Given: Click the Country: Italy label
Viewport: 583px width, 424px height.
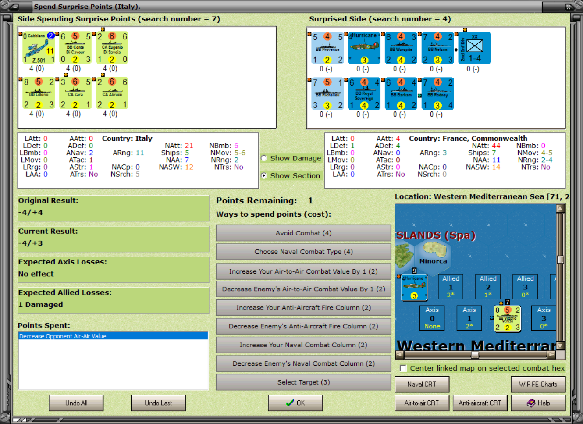Looking at the screenshot, I should (x=127, y=139).
